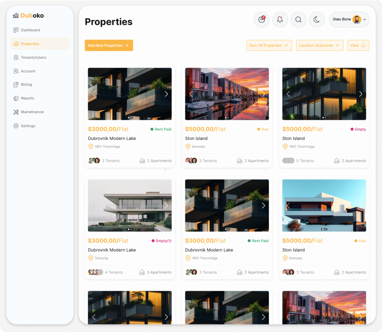
Task: Open Location: Dubrovnik dropdown
Action: (319, 45)
